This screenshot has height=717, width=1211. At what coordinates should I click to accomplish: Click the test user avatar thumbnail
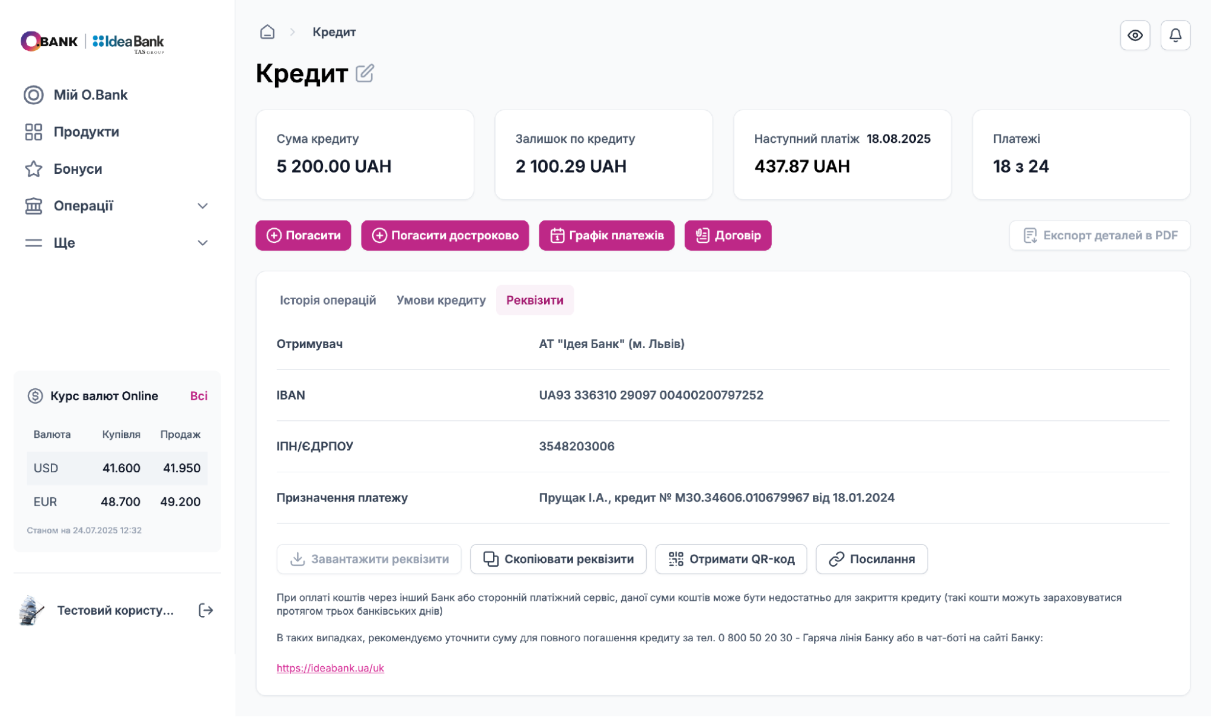click(32, 610)
